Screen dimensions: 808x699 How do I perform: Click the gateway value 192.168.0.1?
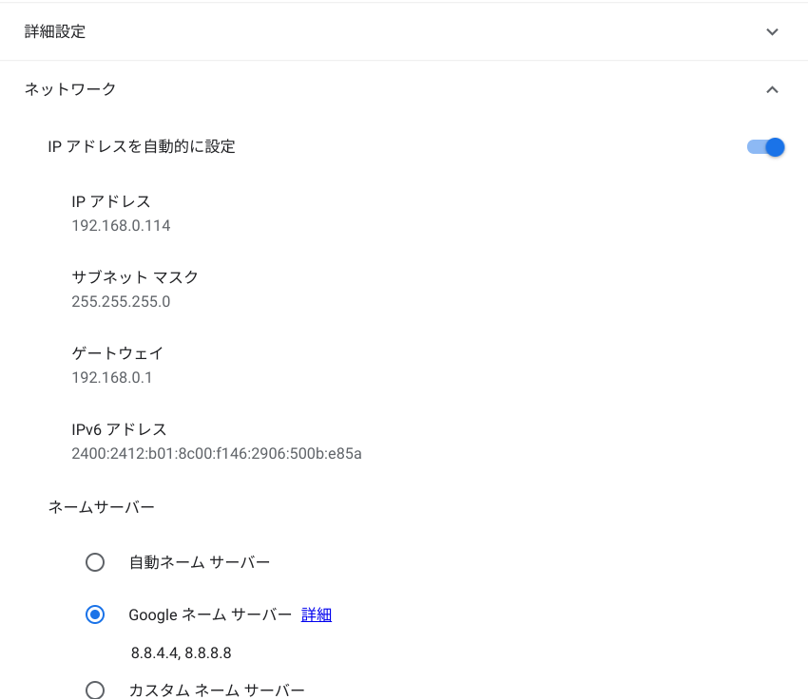click(x=112, y=377)
